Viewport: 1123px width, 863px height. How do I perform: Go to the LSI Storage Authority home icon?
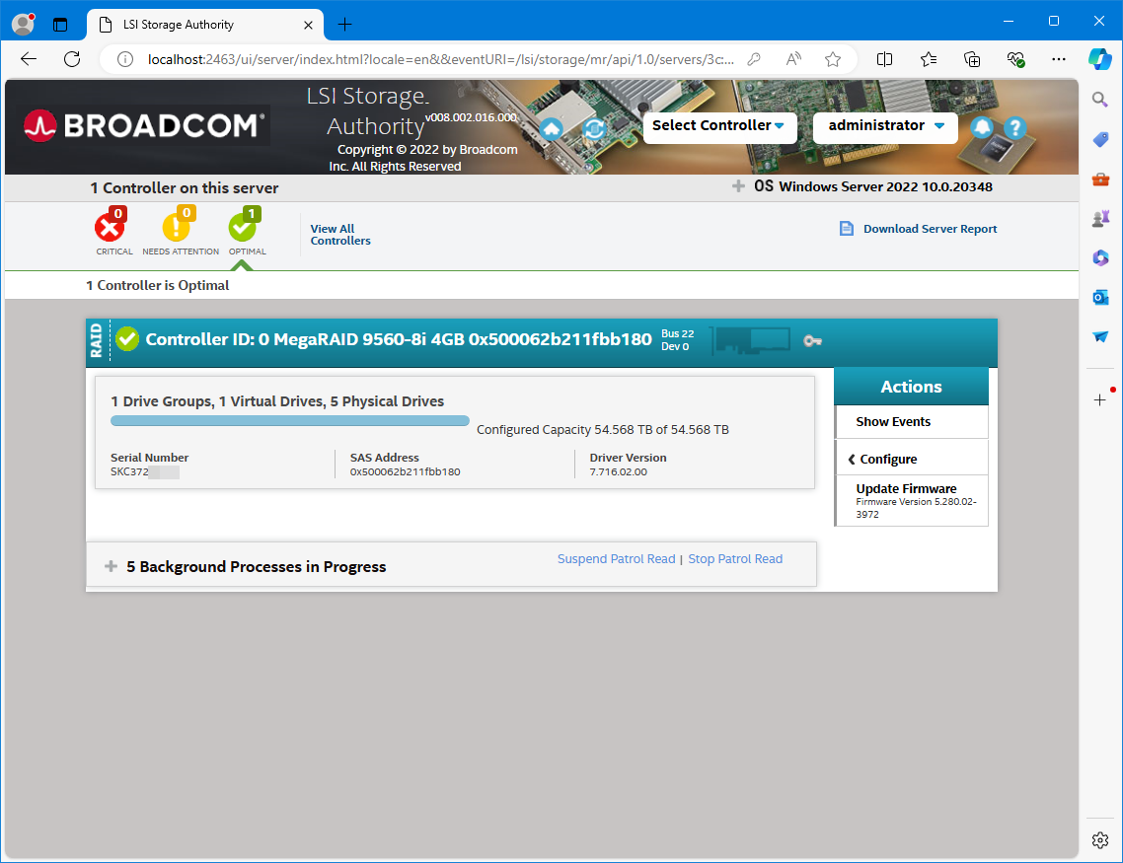tap(551, 129)
